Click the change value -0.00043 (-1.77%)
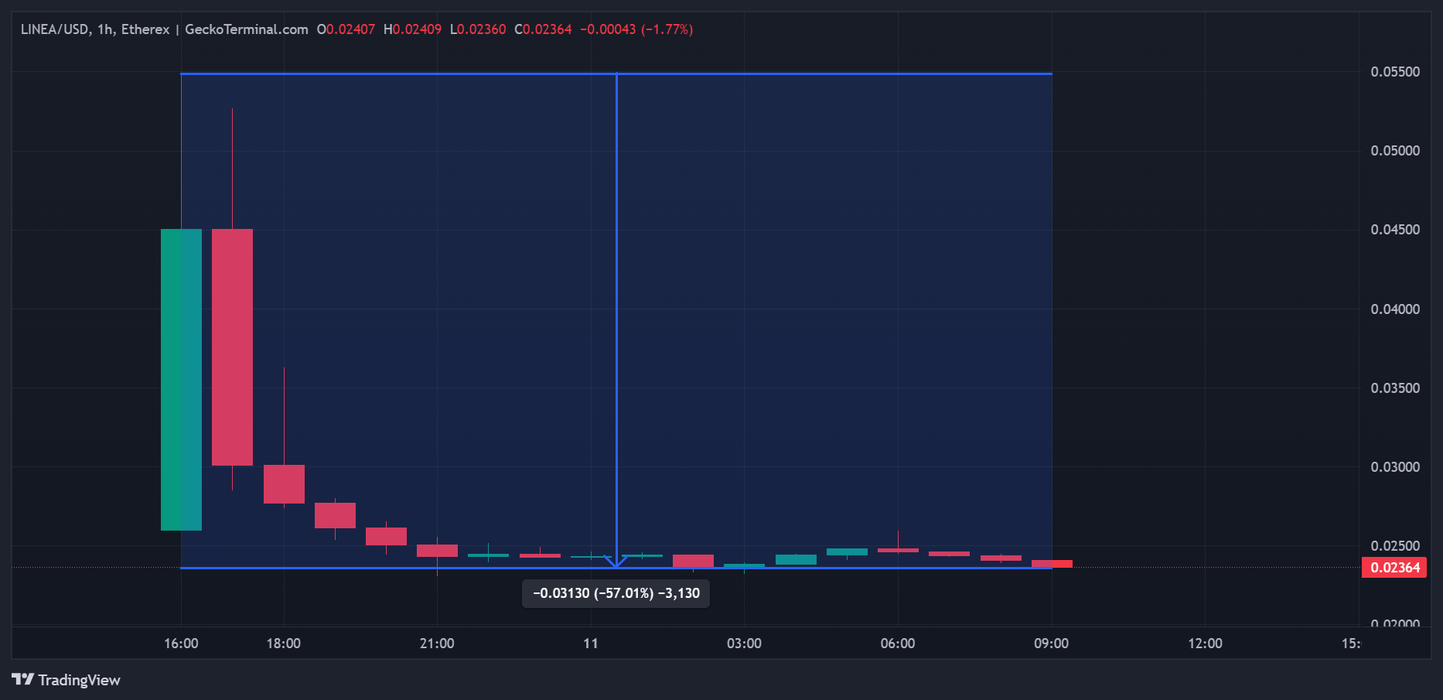The image size is (1443, 700). click(x=636, y=29)
